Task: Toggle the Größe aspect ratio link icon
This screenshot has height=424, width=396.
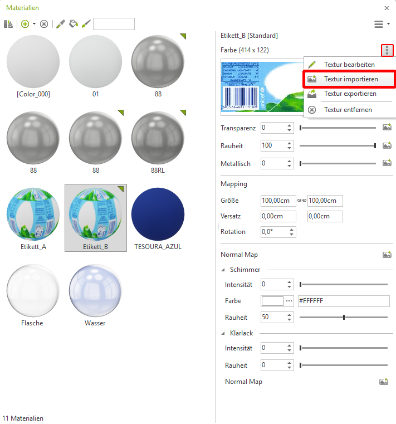Action: tap(301, 201)
